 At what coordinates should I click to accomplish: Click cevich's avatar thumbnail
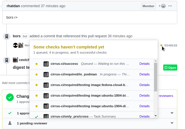[x=15, y=60]
